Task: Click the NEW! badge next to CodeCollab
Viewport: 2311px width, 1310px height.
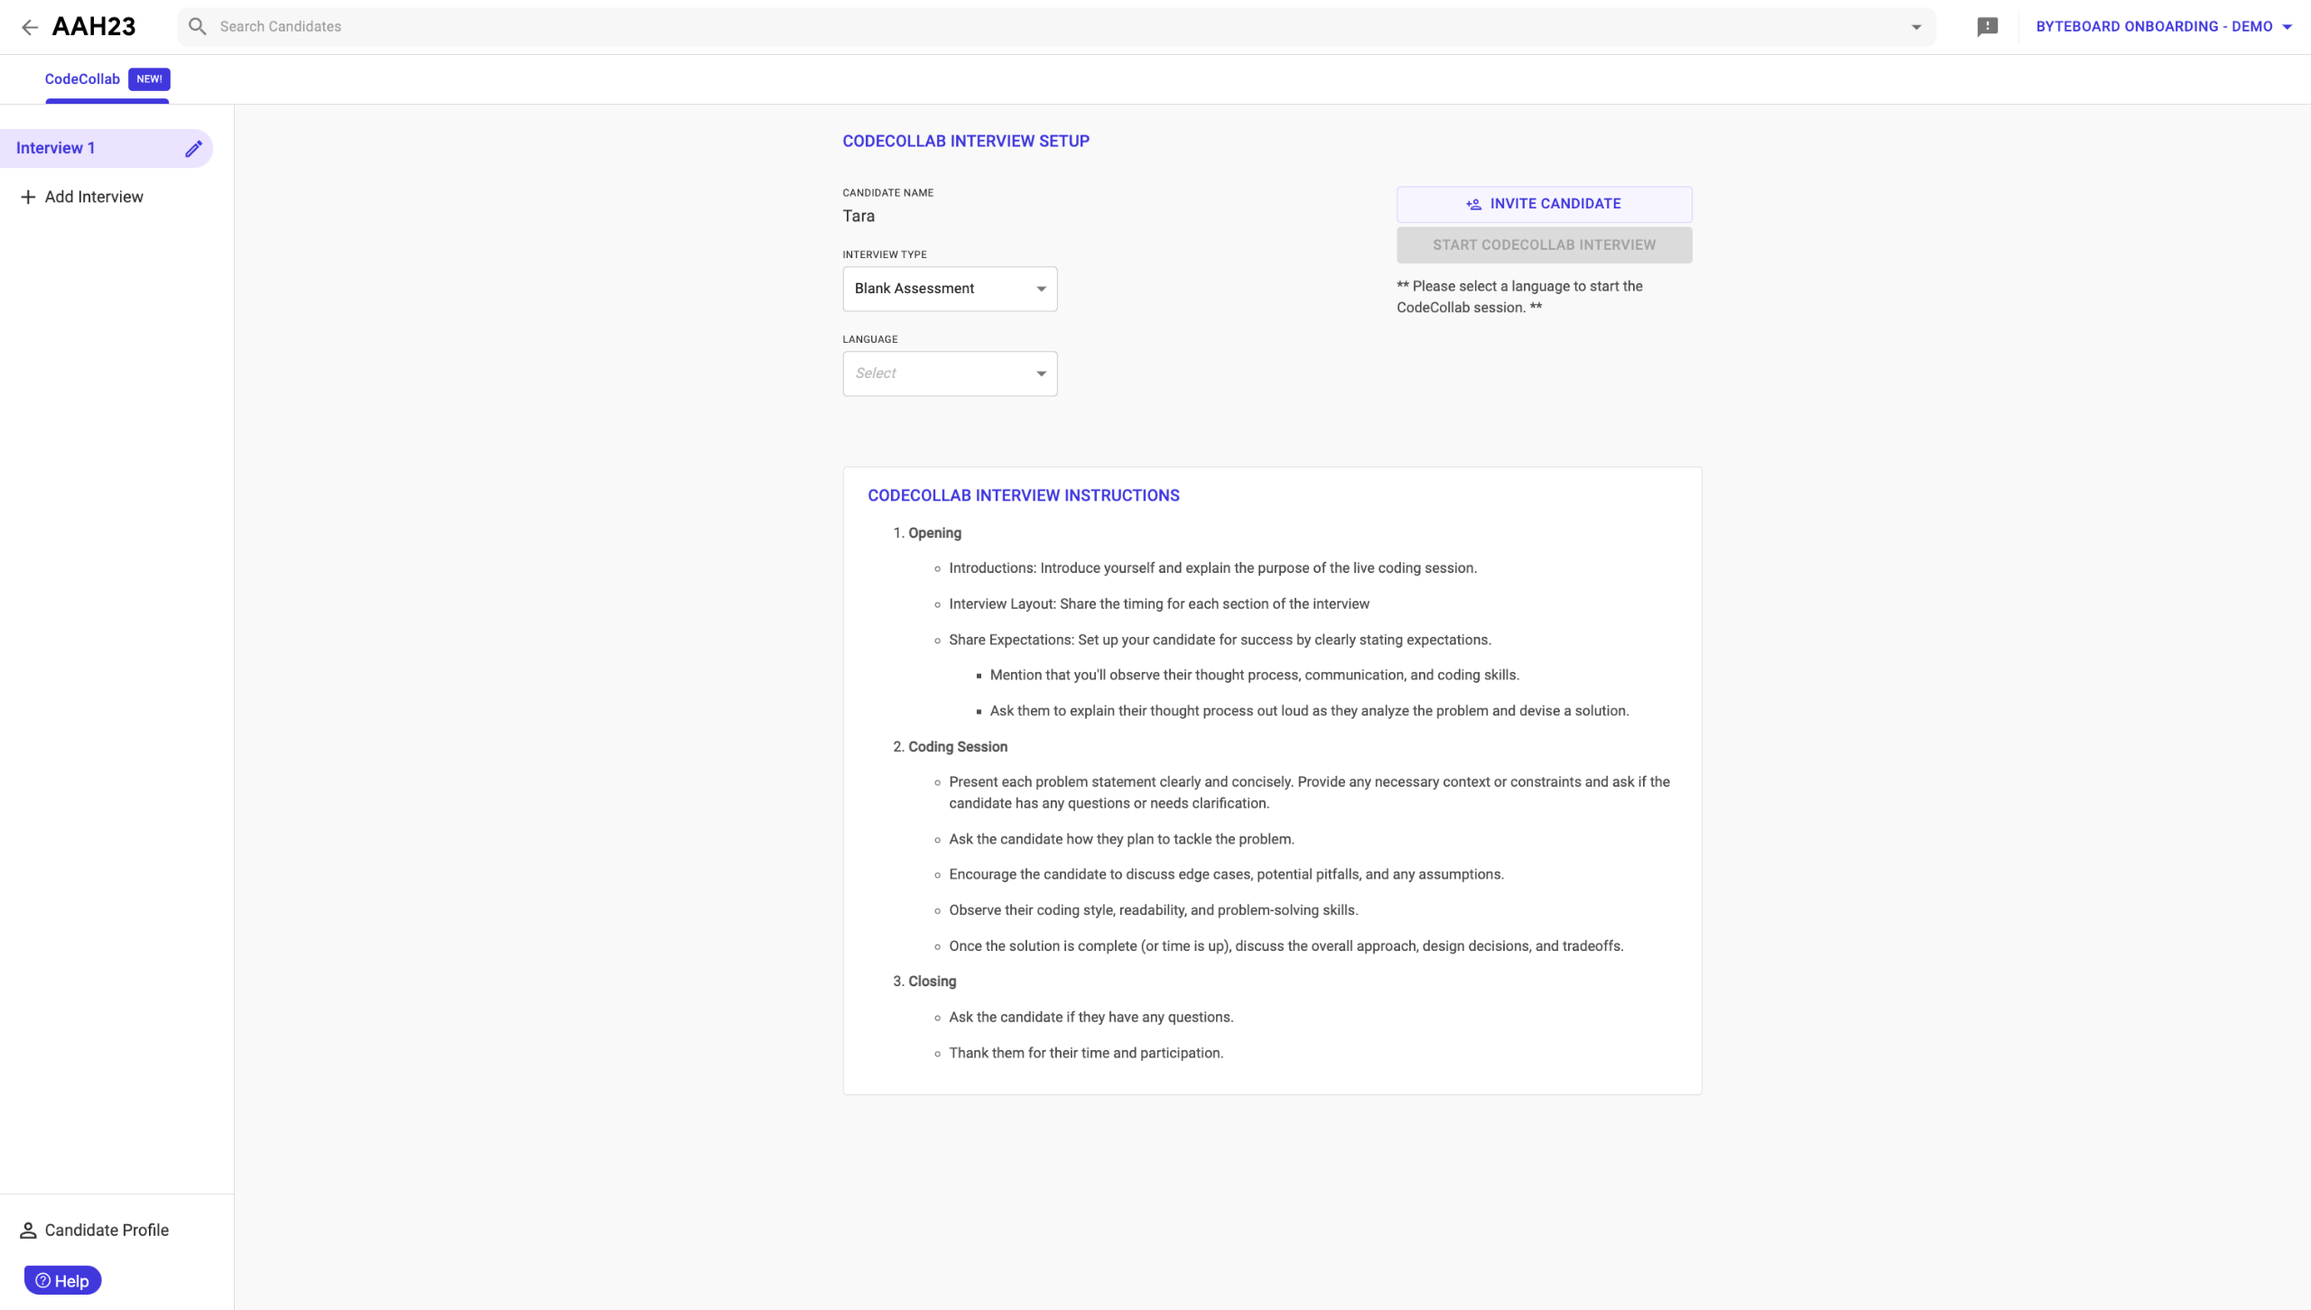Action: [150, 79]
